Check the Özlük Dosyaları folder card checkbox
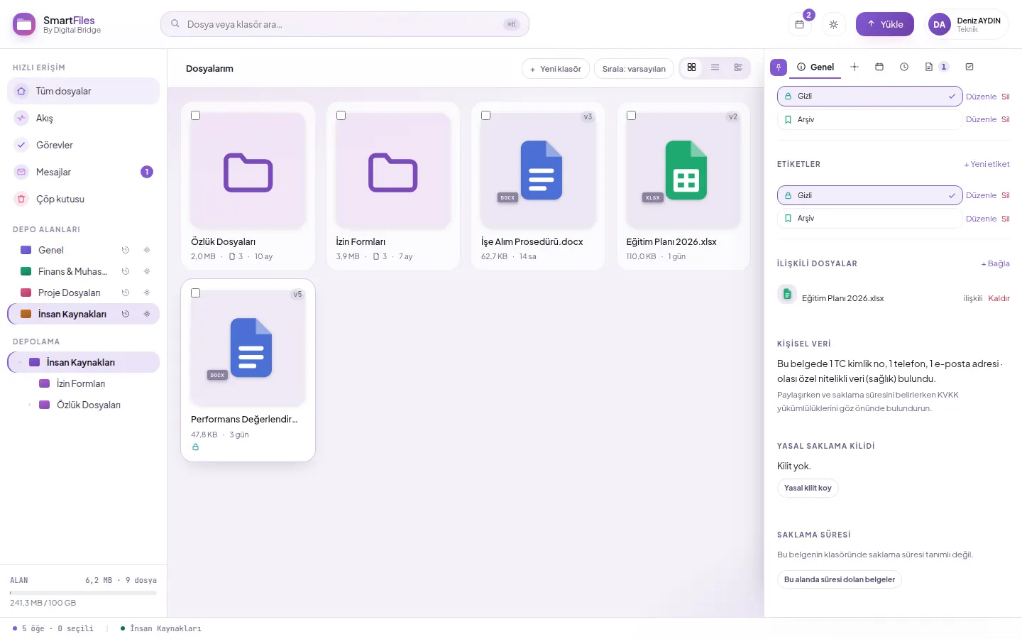The image size is (1022, 639). coord(196,116)
